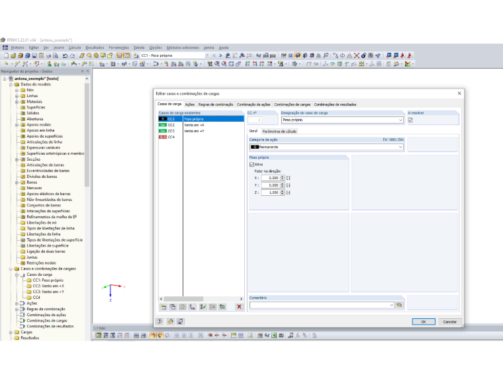Adjust the Z factor with the spinner arrows
This screenshot has width=503, height=377.
(283, 192)
